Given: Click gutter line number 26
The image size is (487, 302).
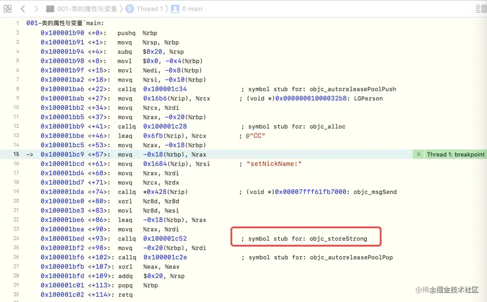Looking at the screenshot, I should (x=16, y=257).
